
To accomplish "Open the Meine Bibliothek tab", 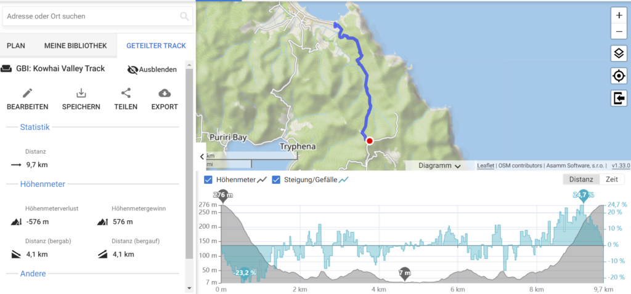I will coord(76,46).
